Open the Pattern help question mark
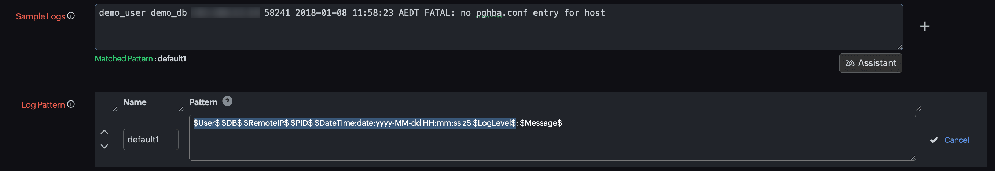The image size is (995, 171). point(228,101)
